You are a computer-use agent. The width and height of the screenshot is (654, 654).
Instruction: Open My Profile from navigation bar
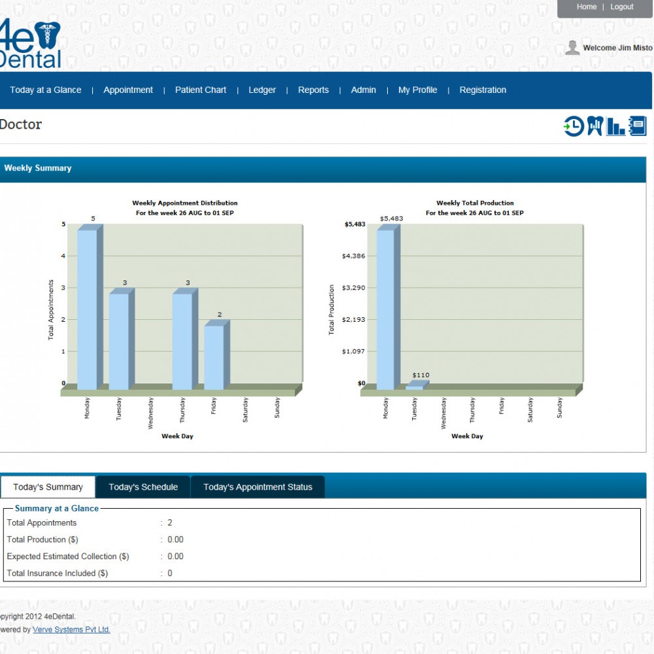pyautogui.click(x=417, y=90)
